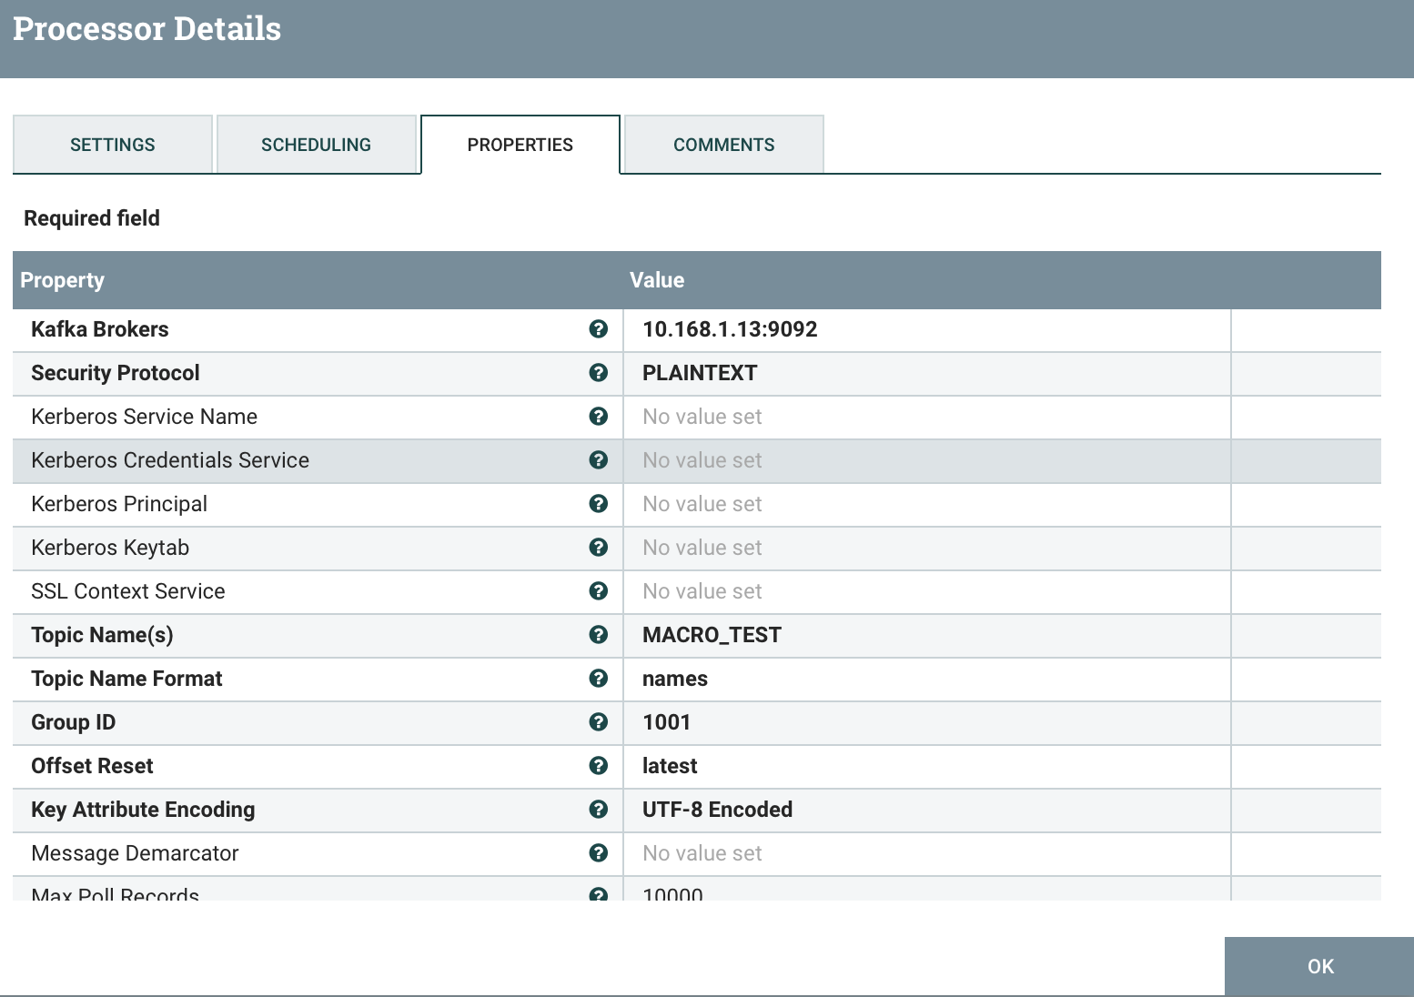Screen dimensions: 1414x997
Task: Click the Group ID label
Action: (74, 722)
